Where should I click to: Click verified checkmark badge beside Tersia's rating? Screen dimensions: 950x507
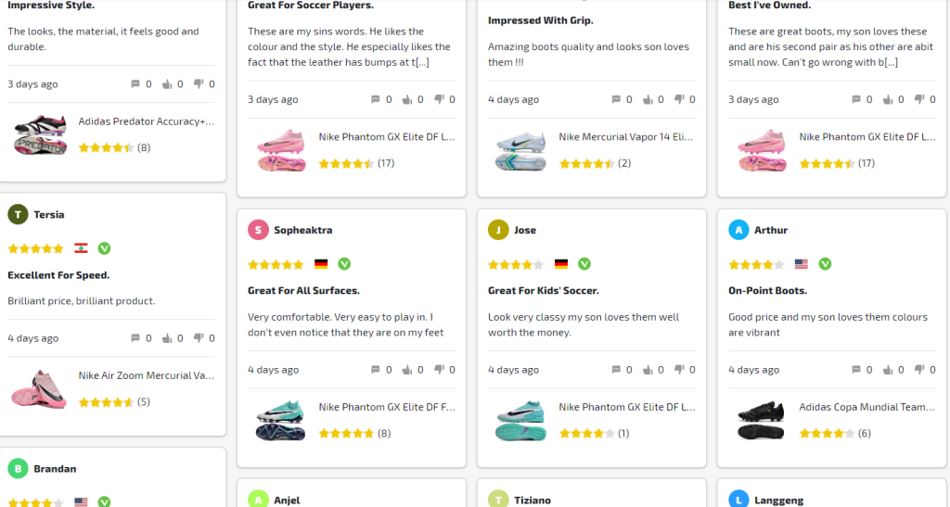(104, 248)
